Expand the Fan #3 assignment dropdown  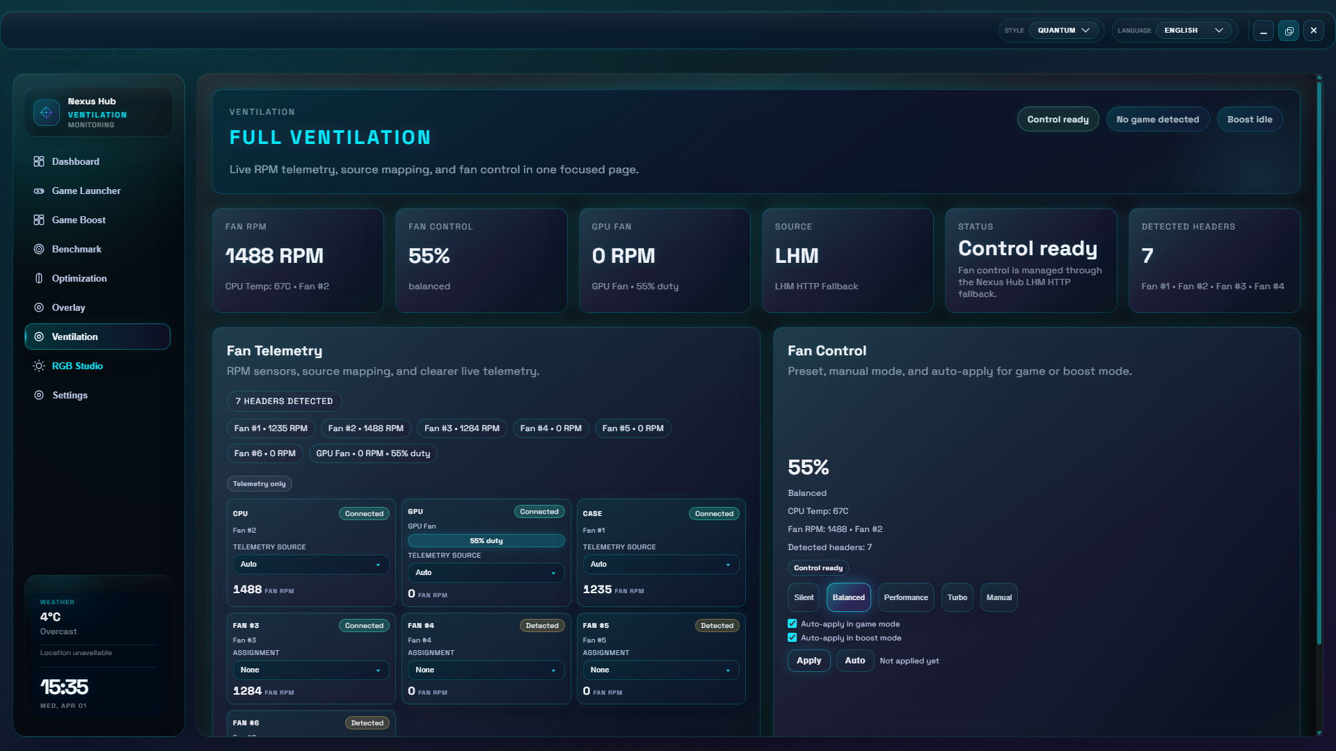click(310, 670)
